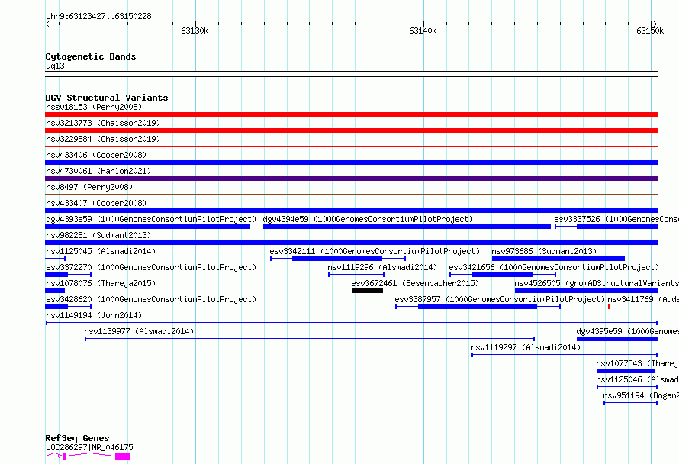679x464 pixels.
Task: Select the nsv1125045 (Alsmadi2014) label
Action: (101, 251)
